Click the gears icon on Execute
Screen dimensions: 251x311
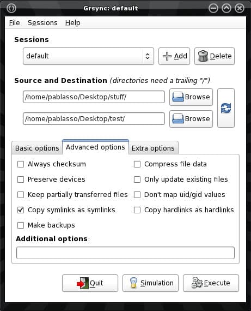[197, 283]
